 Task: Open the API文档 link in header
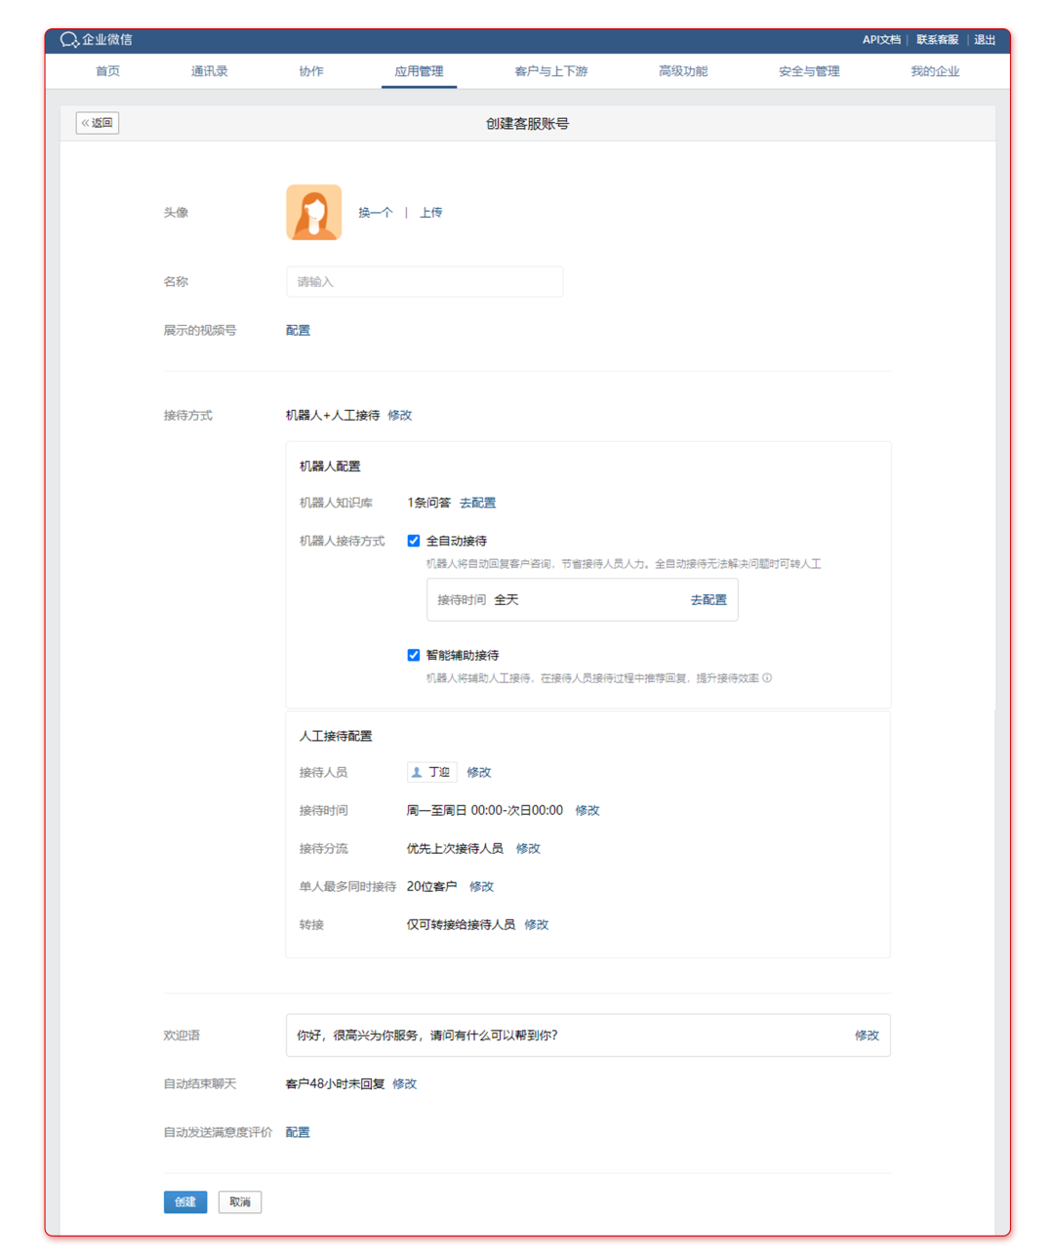[880, 40]
